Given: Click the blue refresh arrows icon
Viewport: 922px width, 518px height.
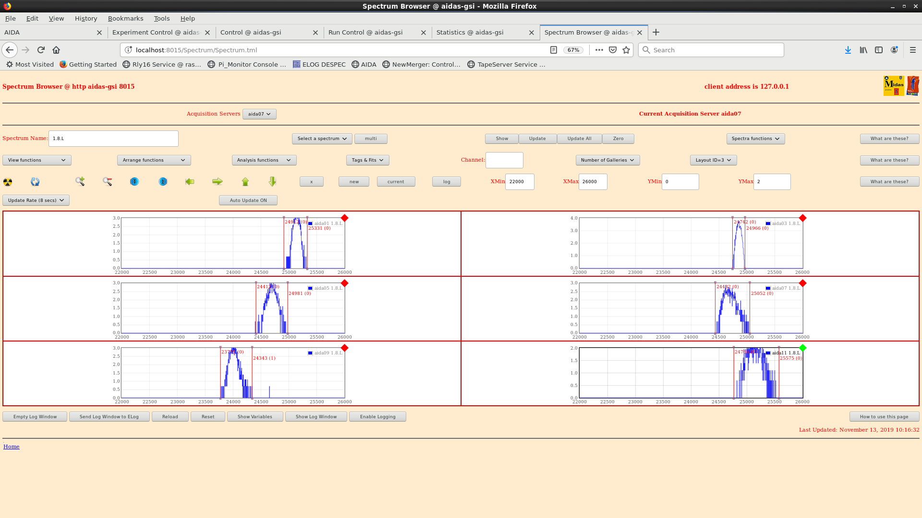Looking at the screenshot, I should [35, 182].
